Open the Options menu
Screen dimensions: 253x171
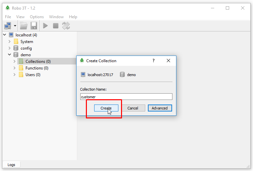coord(37,17)
